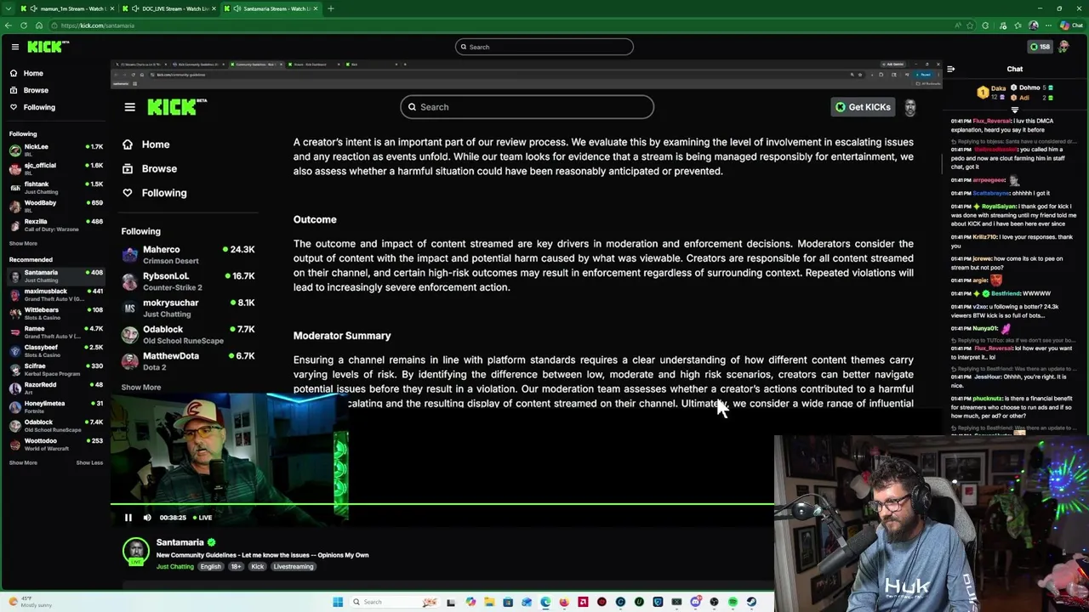
Task: Open the Kick hamburger menu in outer page
Action: tap(14, 47)
